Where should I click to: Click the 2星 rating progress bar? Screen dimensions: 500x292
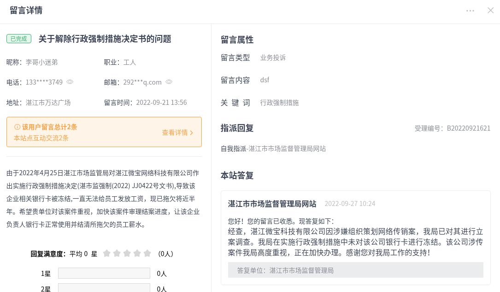(x=104, y=288)
